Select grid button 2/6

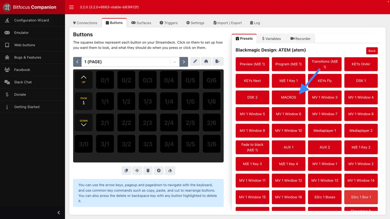pos(212,122)
